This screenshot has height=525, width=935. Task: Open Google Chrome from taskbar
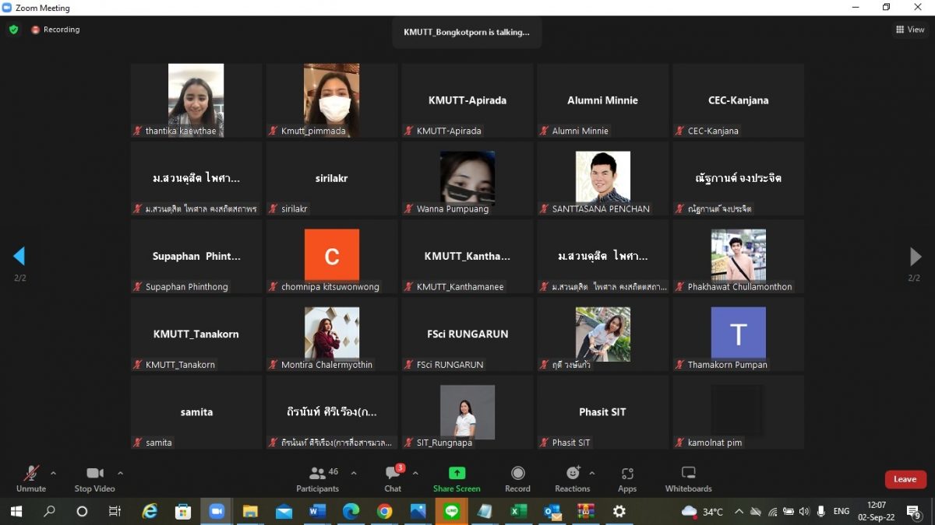[384, 512]
